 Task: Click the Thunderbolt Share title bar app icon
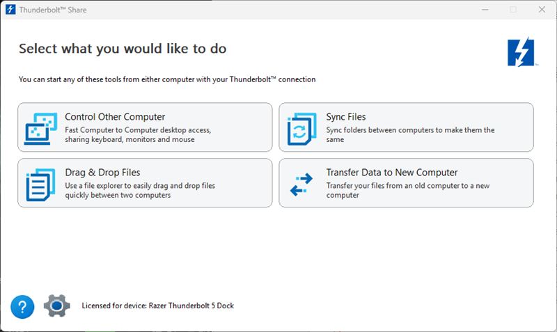10,10
